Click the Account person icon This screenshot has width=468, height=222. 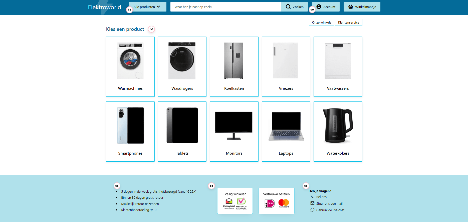319,7
